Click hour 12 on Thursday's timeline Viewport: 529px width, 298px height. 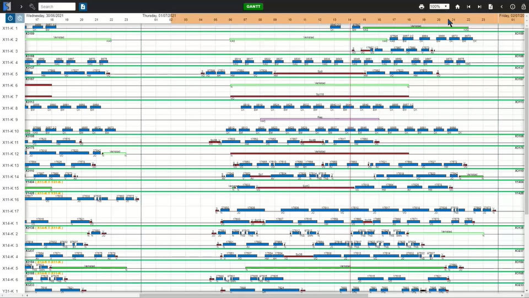320,20
